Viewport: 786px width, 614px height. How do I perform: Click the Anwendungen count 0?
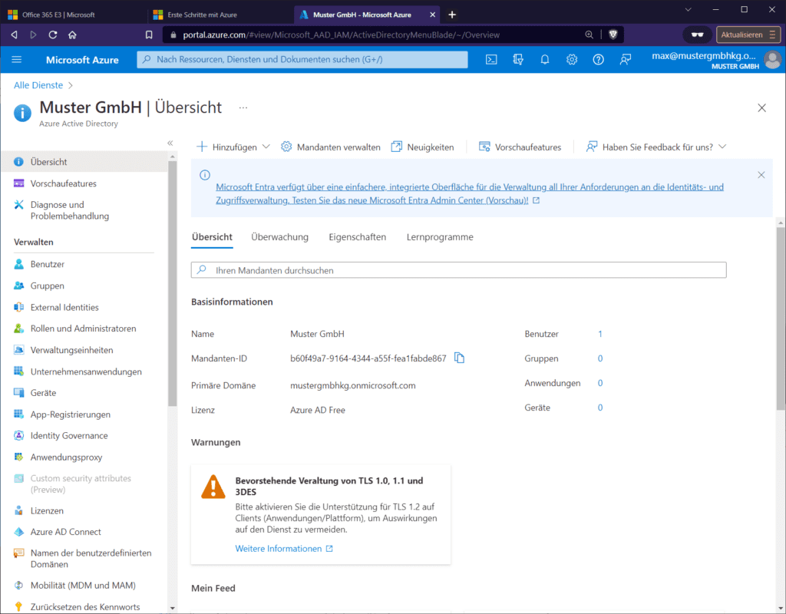600,383
